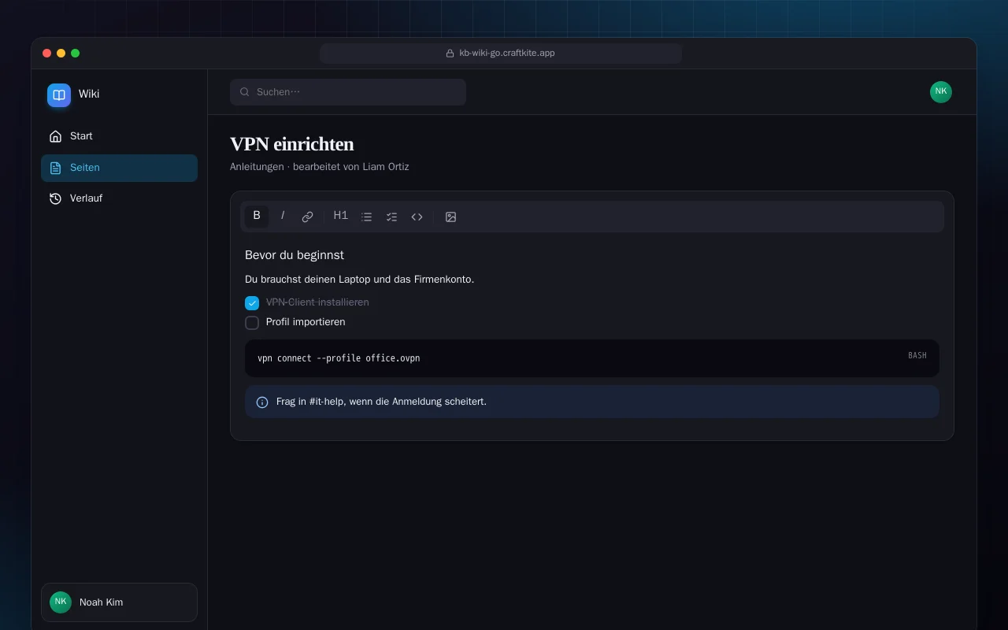Click the VPN-Client installieren strikethrough text
This screenshot has height=630, width=1008.
tap(317, 302)
